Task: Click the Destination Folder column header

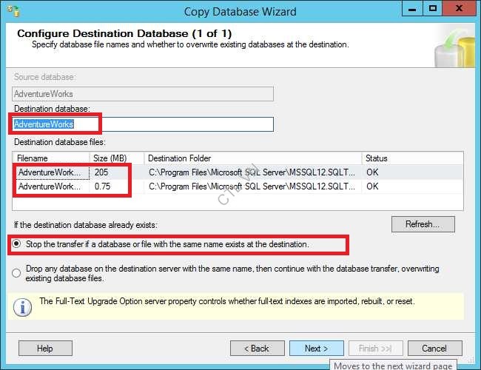Action: (x=252, y=158)
